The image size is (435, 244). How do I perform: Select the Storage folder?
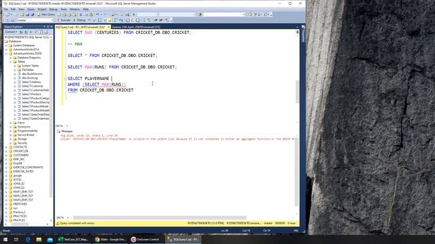(x=22, y=139)
